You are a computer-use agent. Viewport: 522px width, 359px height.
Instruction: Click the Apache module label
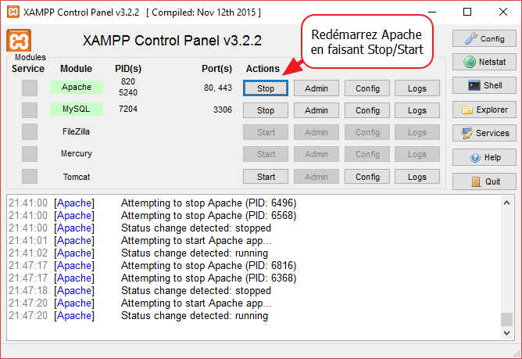[x=77, y=87]
